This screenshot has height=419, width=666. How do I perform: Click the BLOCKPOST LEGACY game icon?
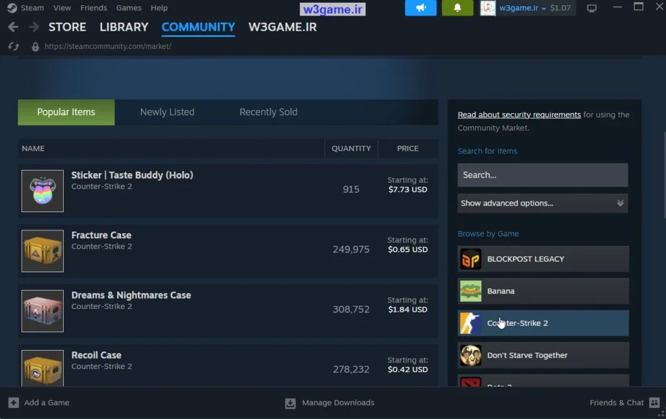click(x=471, y=259)
